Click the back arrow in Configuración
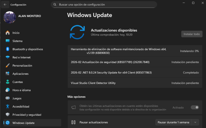The image size is (206, 128). point(5,5)
